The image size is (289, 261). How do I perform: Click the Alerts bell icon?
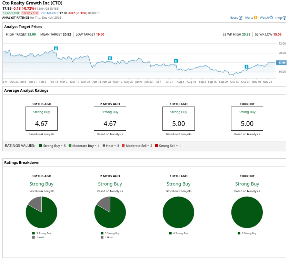(256, 18)
